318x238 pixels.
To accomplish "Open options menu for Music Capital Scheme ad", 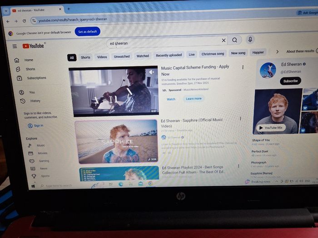I will click(x=243, y=68).
